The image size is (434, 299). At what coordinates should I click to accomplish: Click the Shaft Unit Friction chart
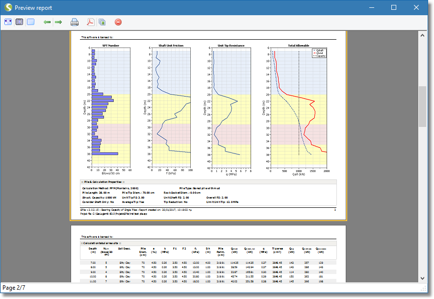(x=171, y=107)
